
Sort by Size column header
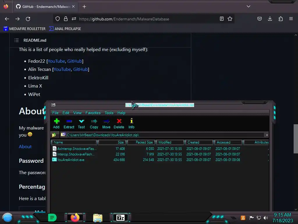point(112,142)
